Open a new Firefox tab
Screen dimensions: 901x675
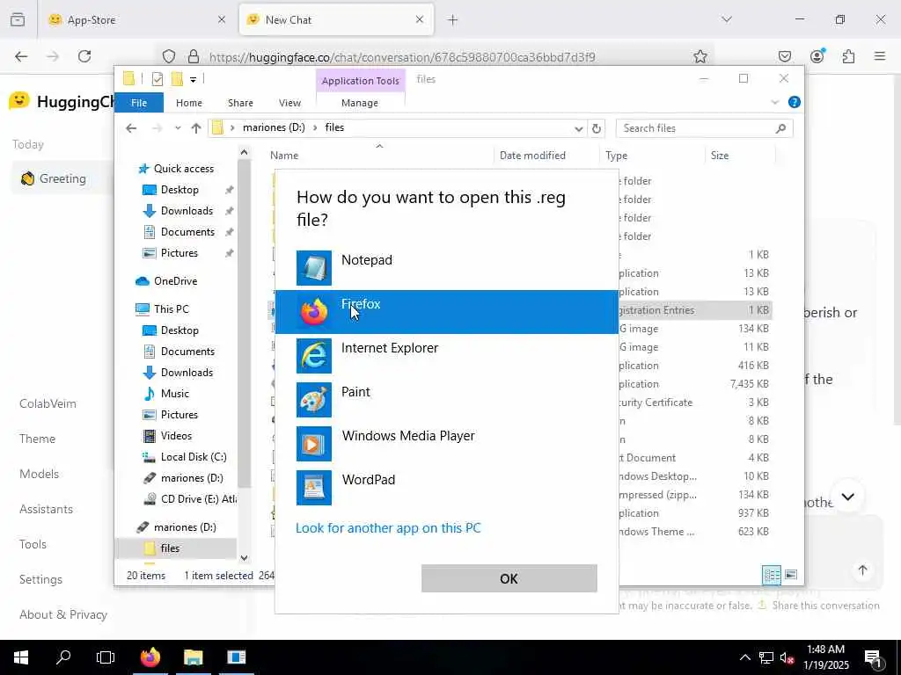coord(453,20)
